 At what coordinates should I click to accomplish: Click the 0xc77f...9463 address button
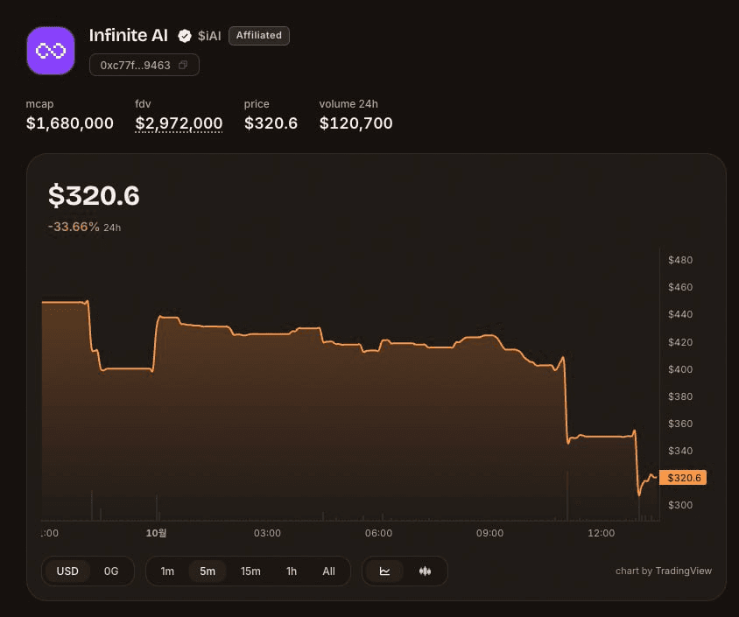(144, 65)
